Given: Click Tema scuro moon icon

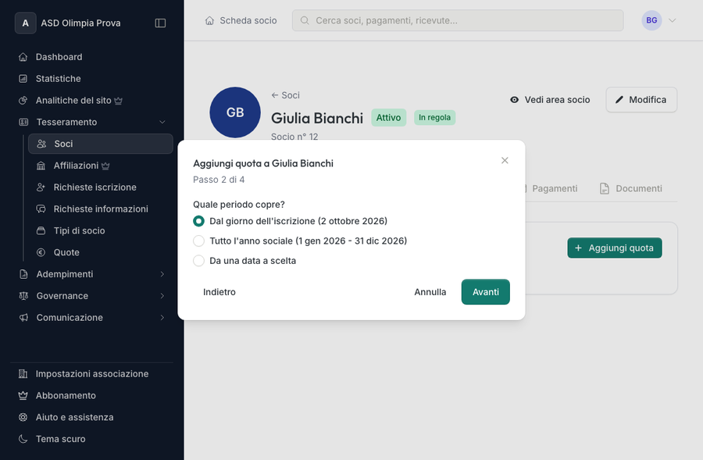Looking at the screenshot, I should [23, 439].
